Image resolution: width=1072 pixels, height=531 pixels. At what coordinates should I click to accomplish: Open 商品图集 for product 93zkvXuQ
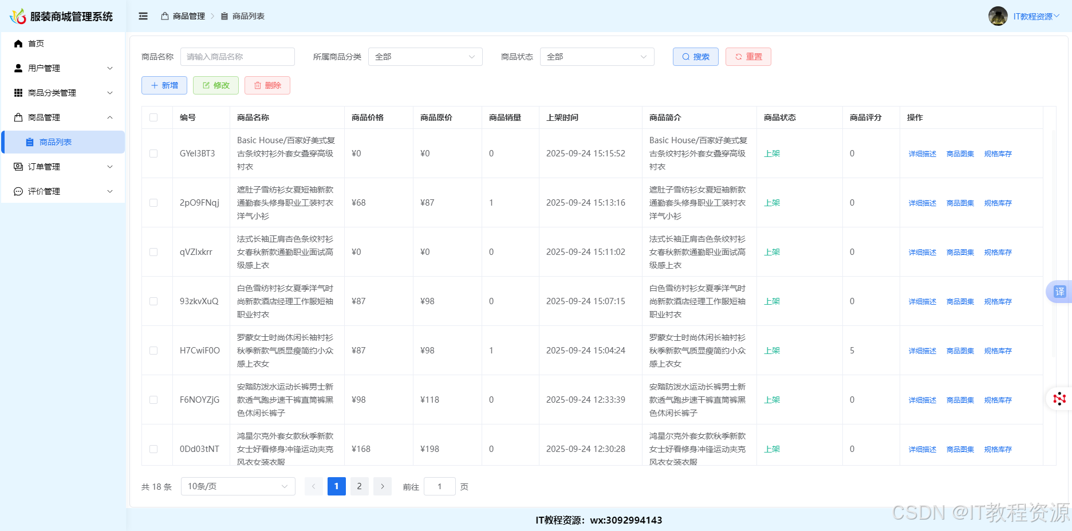960,301
